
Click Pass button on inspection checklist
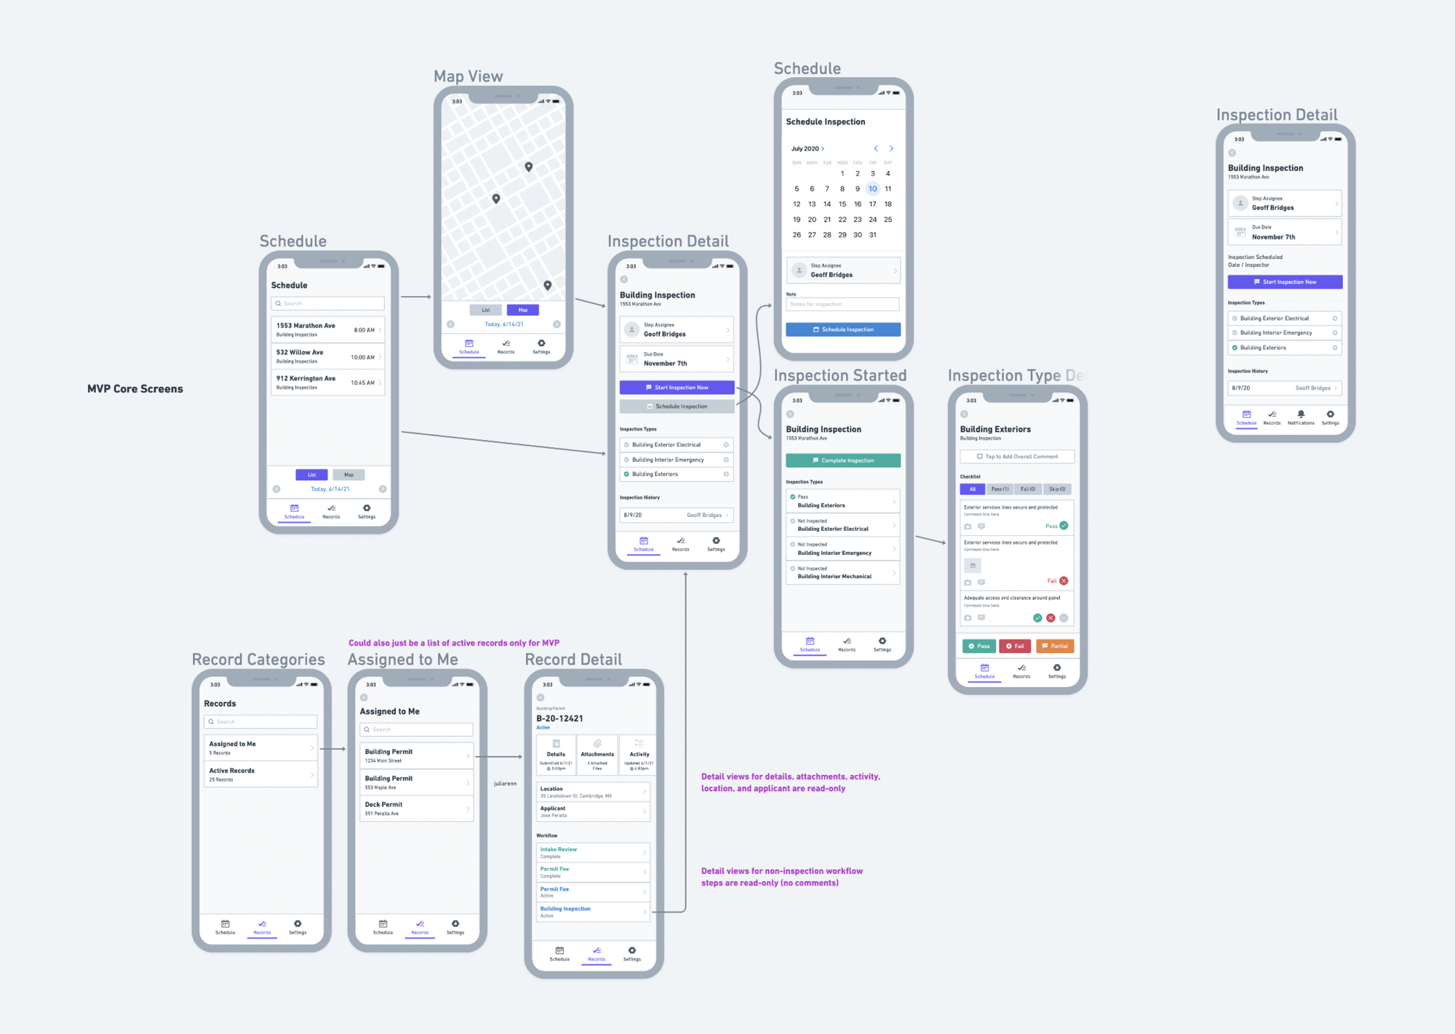(978, 646)
